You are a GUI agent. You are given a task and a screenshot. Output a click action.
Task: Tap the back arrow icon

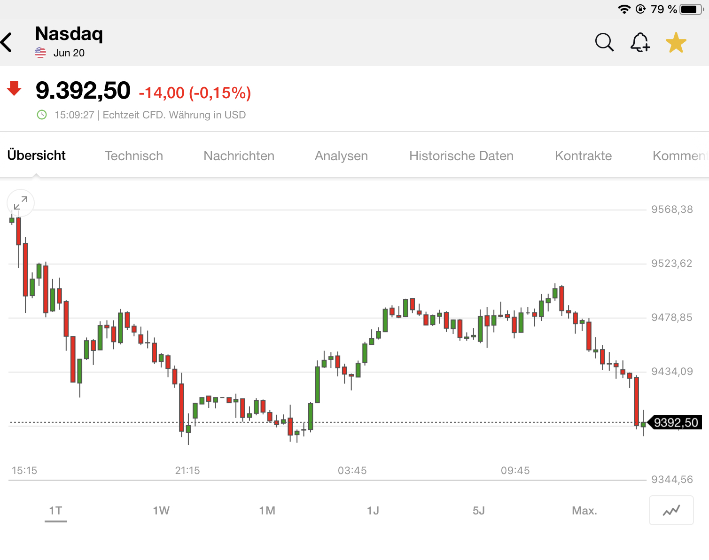coord(7,42)
